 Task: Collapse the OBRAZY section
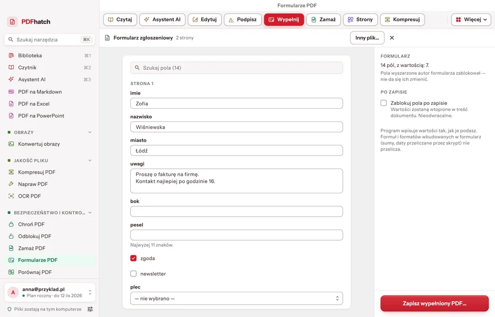tap(90, 132)
